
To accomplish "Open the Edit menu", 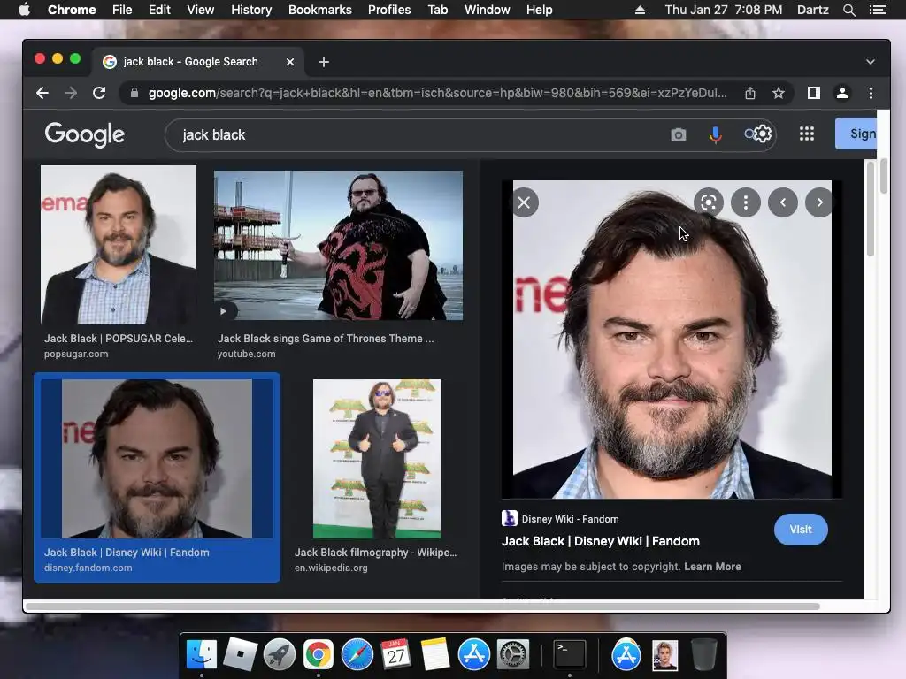I will [159, 10].
